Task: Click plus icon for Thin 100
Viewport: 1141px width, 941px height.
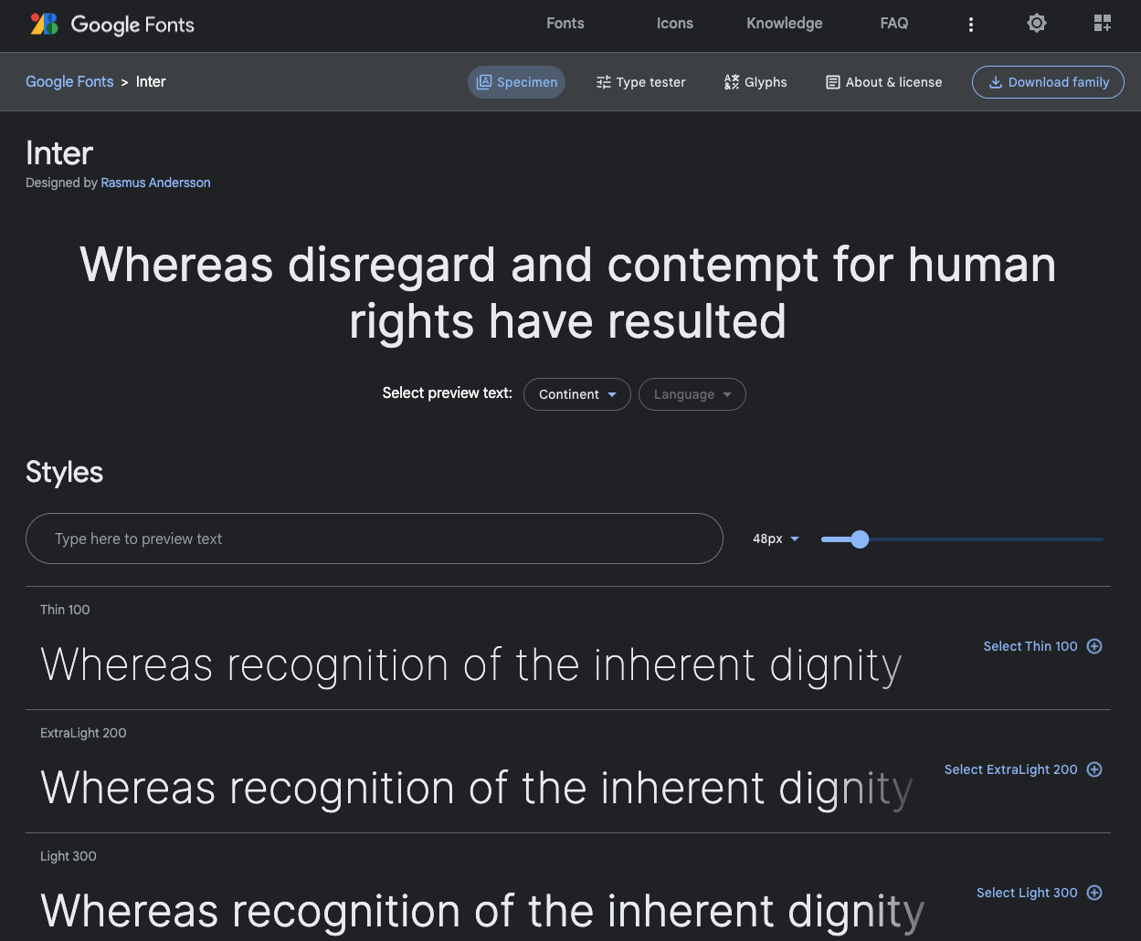Action: pos(1094,646)
